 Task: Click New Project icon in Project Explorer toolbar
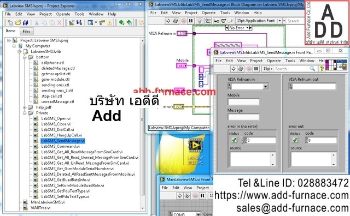click(x=10, y=22)
